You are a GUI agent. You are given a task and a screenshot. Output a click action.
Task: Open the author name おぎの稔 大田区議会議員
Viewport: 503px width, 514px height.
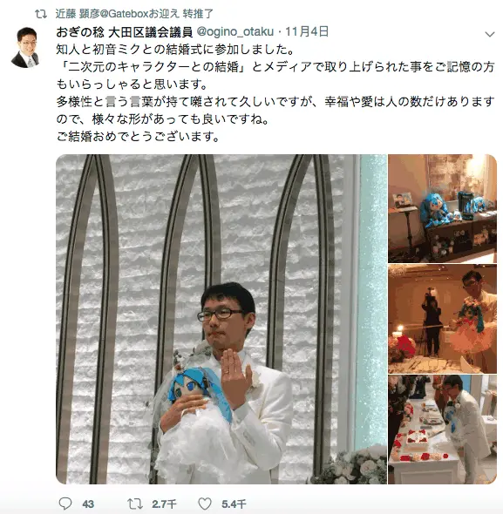[x=125, y=31]
